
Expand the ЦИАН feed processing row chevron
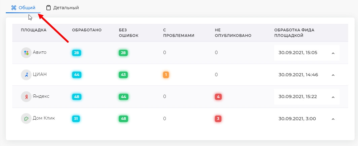(x=333, y=75)
